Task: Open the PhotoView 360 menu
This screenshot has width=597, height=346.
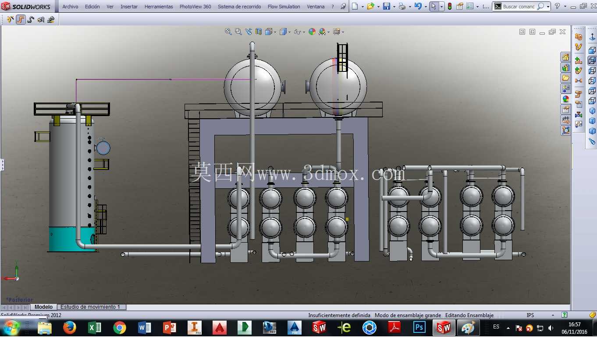Action: [195, 7]
